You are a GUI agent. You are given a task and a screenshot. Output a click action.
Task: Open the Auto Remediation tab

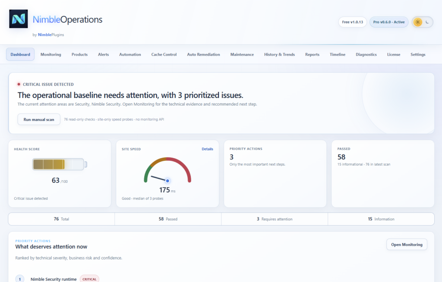(204, 54)
